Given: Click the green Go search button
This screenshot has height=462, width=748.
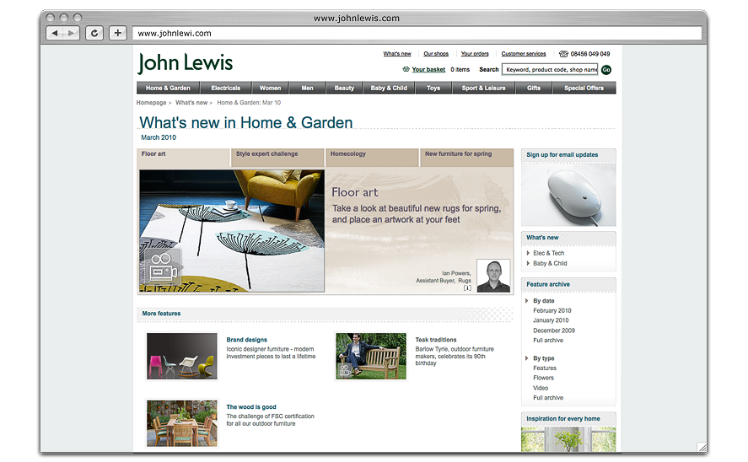Looking at the screenshot, I should click(606, 70).
